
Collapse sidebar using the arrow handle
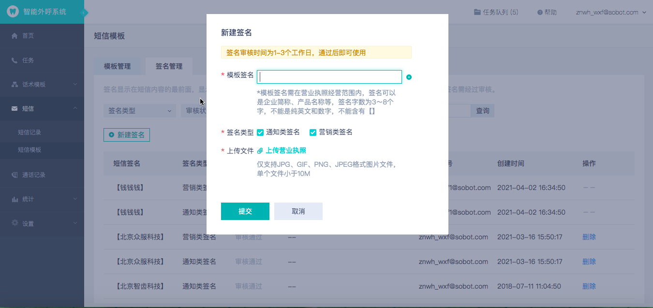[x=85, y=12]
